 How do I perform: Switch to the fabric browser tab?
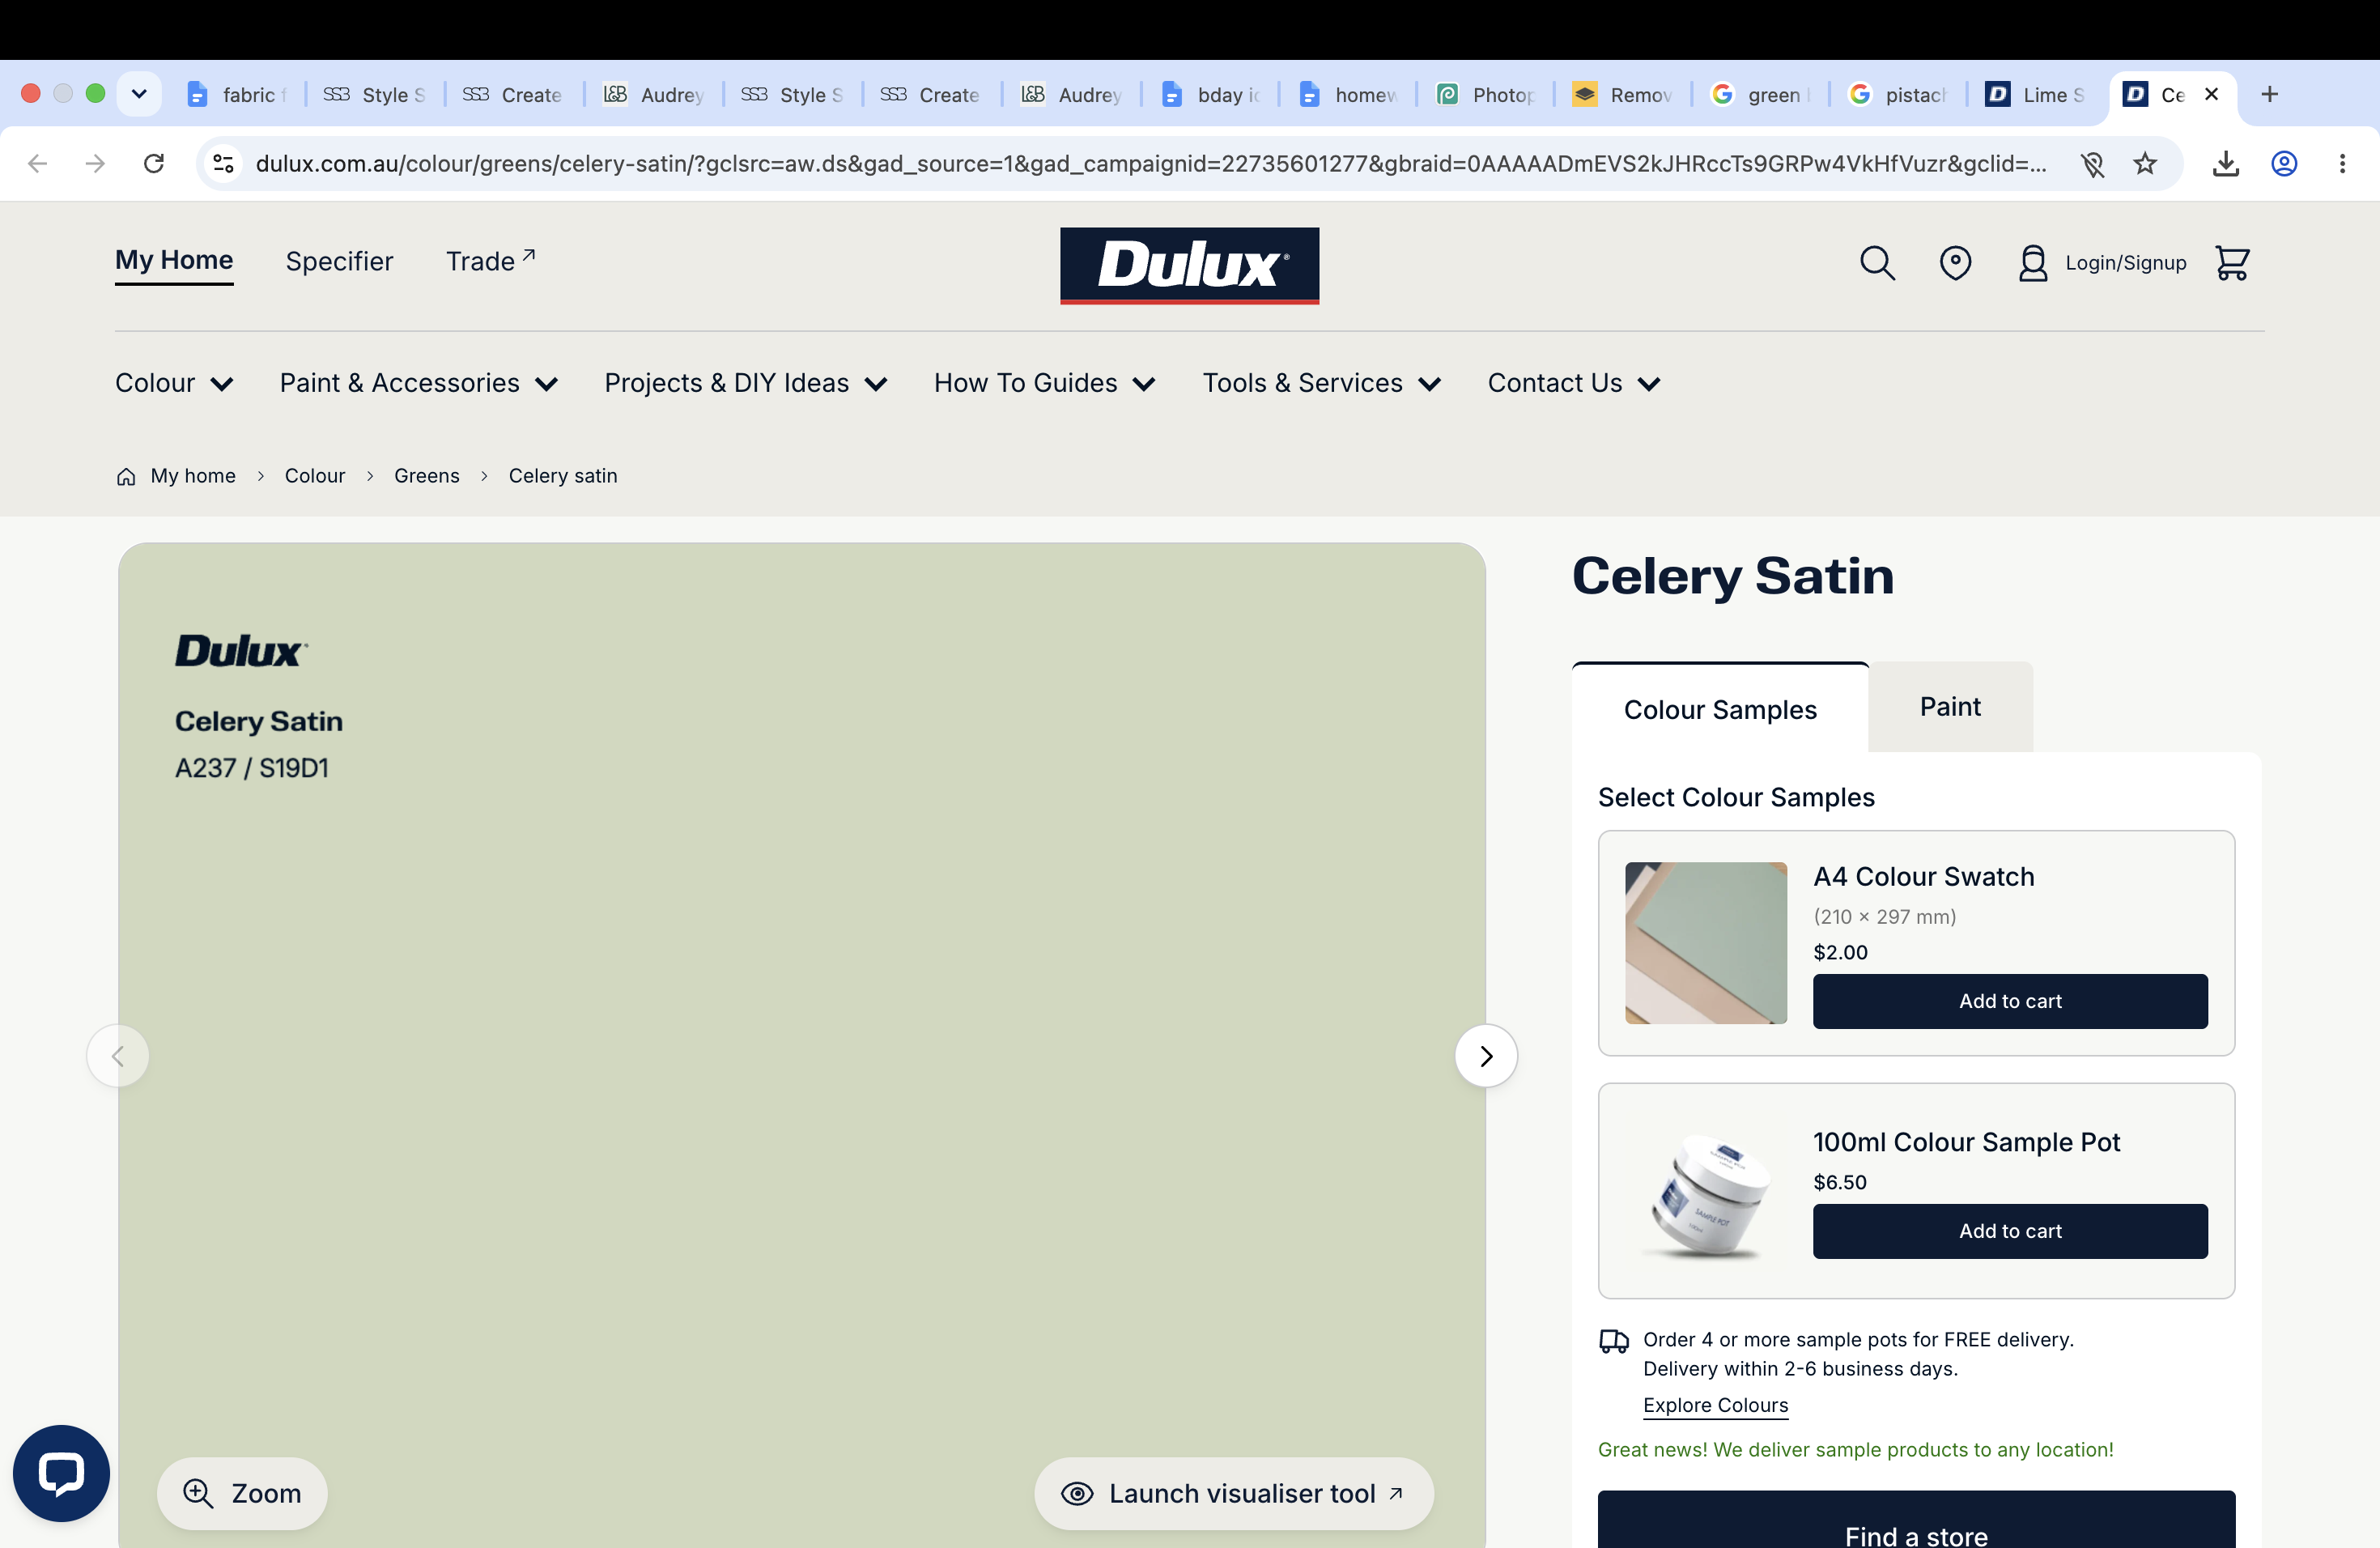[237, 94]
